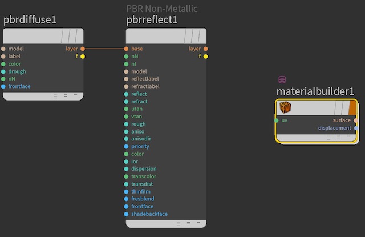Click the layer output dot on pbrdiffuse1
The width and height of the screenshot is (365, 237).
point(83,49)
